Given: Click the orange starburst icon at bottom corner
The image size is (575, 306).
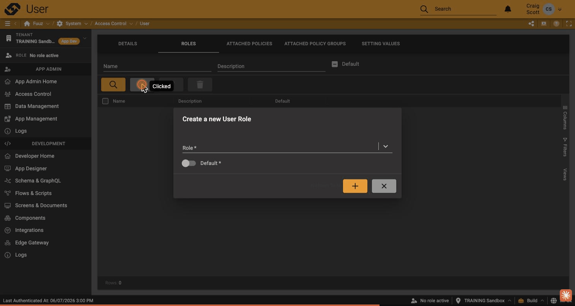Looking at the screenshot, I should point(565,295).
